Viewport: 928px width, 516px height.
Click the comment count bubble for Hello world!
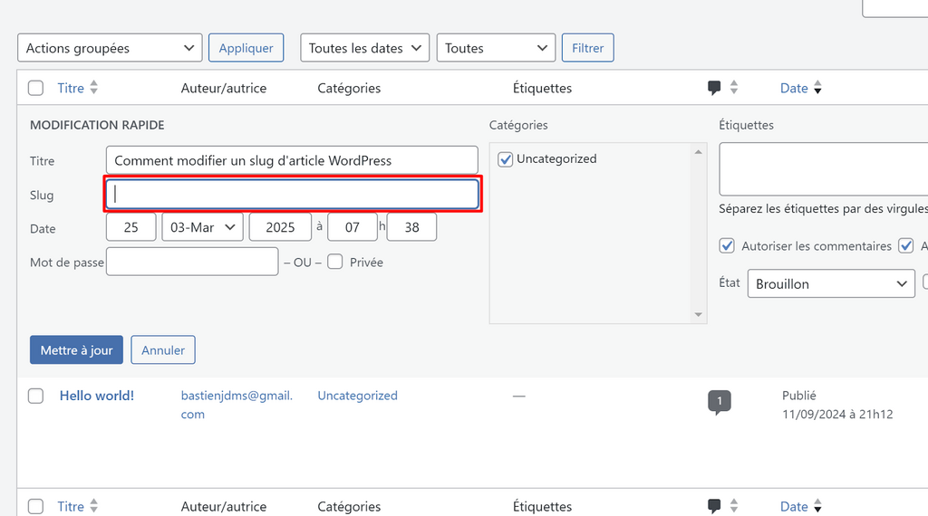coord(720,401)
